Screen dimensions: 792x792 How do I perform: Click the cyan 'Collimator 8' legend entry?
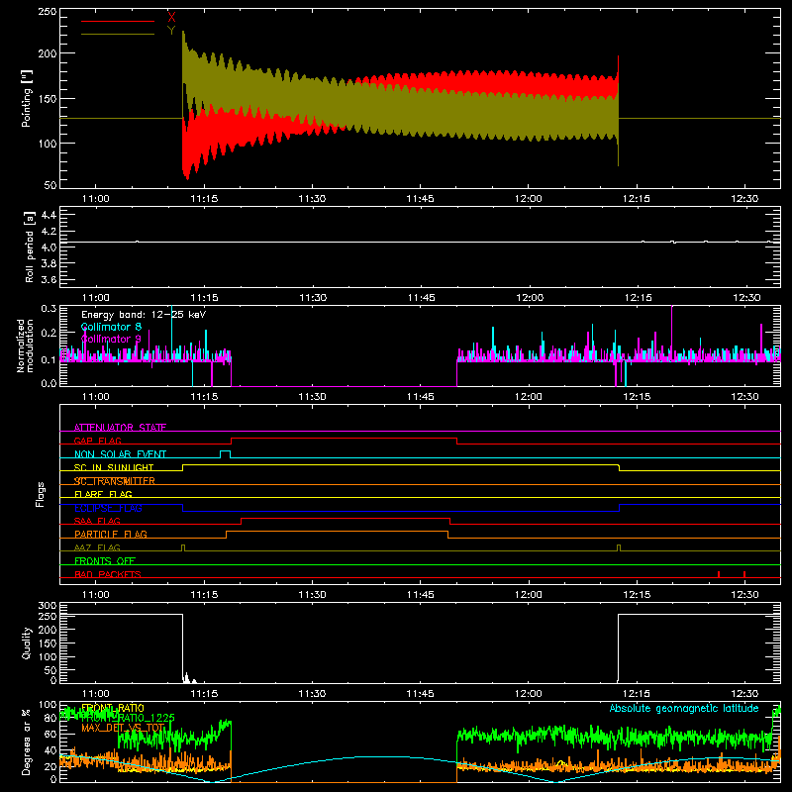(111, 327)
